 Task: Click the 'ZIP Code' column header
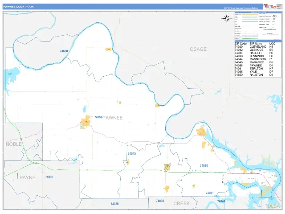tap(240, 44)
